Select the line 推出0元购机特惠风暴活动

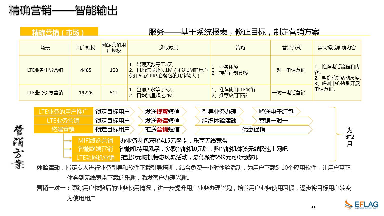pos(189,157)
